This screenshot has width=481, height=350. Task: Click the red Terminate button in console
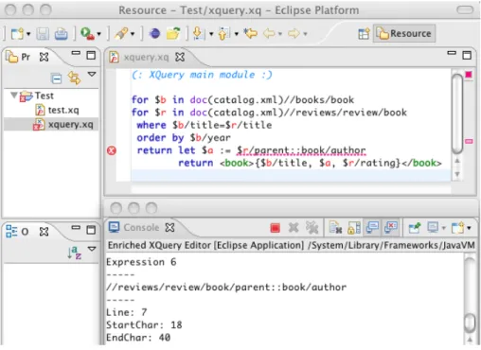tap(276, 228)
